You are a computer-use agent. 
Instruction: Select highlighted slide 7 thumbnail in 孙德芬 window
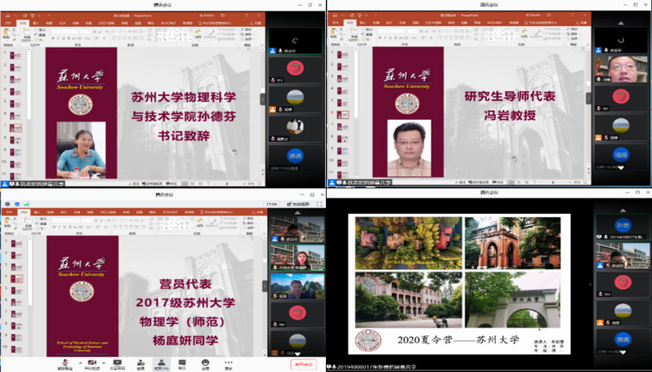(16, 128)
